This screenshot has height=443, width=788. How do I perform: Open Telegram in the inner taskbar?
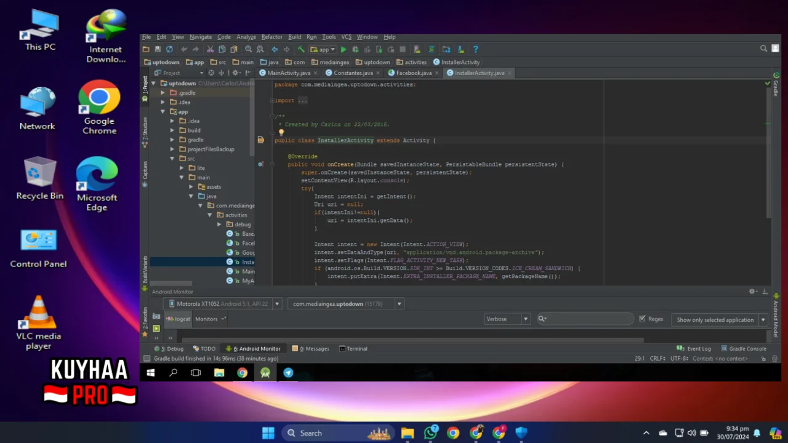[288, 373]
